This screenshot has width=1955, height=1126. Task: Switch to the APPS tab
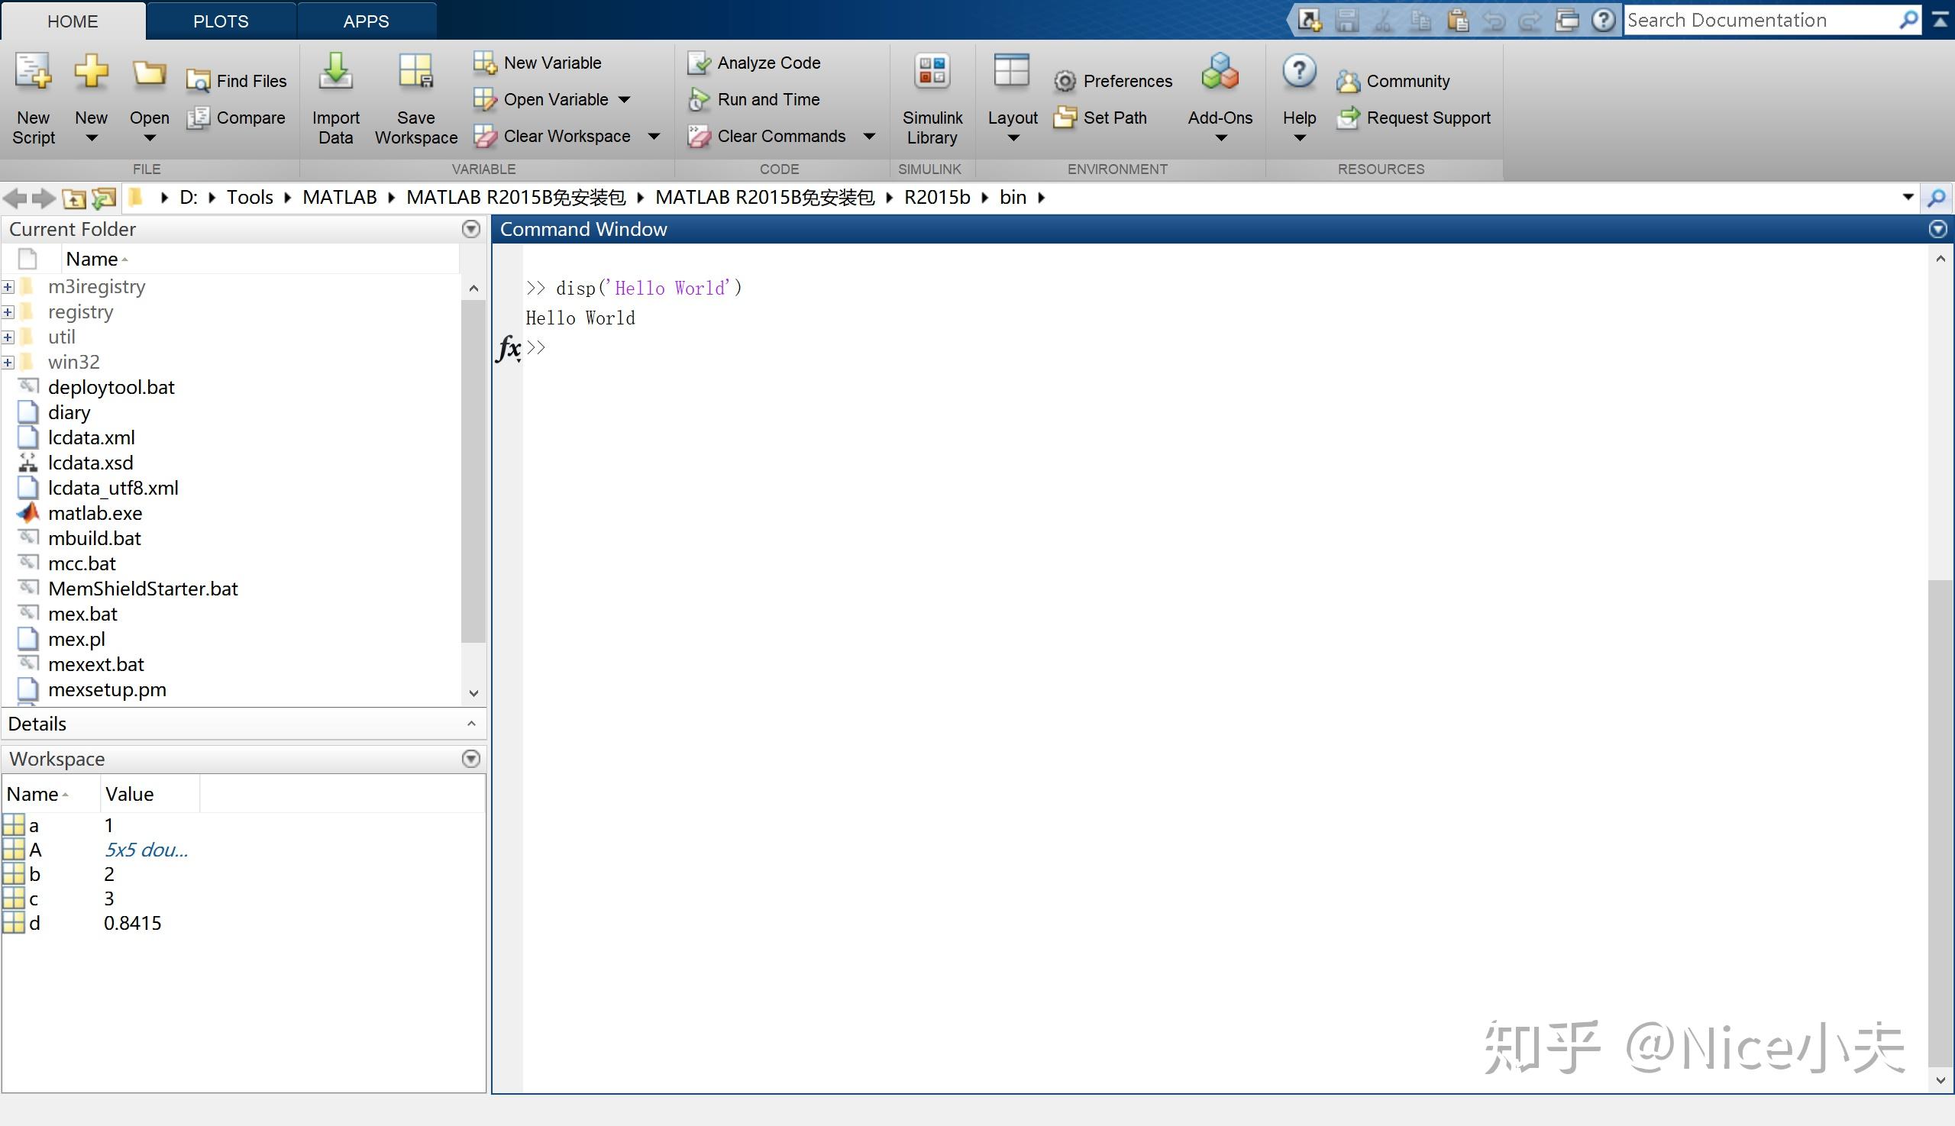[x=366, y=21]
